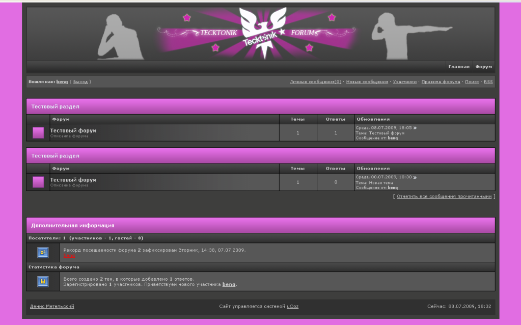
Task: Open the 'Новая тема' last topic
Action: tap(381, 182)
